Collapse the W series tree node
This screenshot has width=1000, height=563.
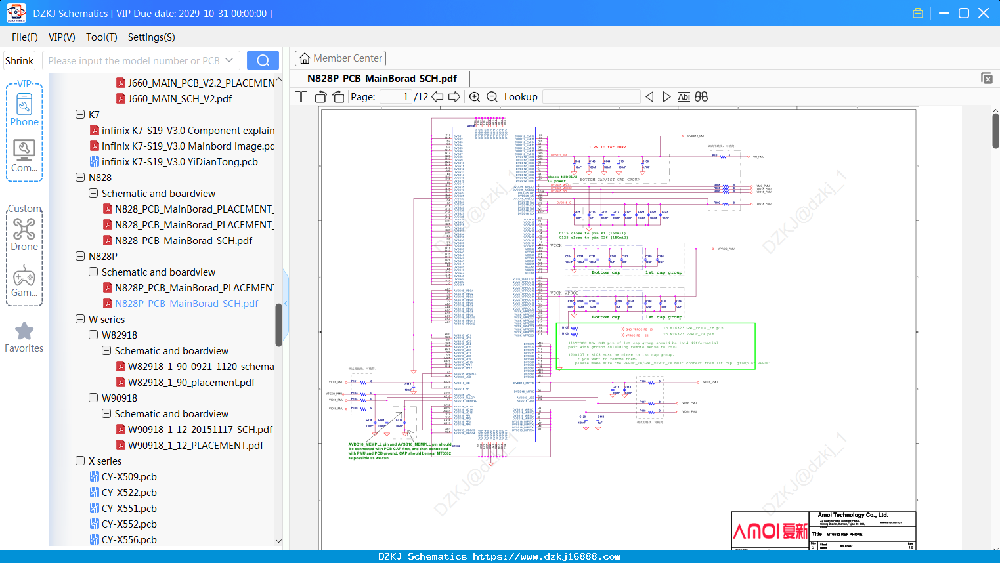[80, 319]
